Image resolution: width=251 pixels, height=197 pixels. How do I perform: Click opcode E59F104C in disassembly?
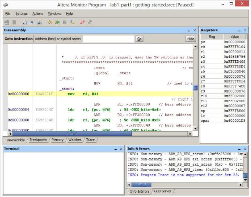click(x=44, y=110)
